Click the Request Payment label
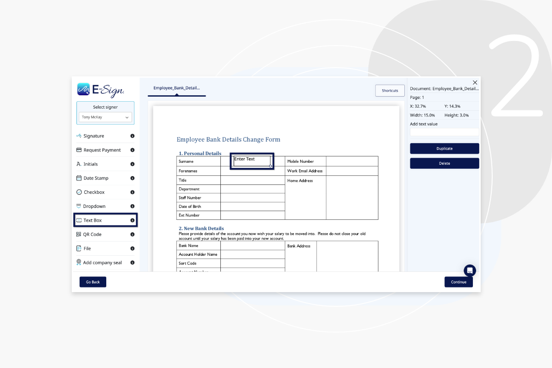This screenshot has height=368, width=552. tap(102, 150)
